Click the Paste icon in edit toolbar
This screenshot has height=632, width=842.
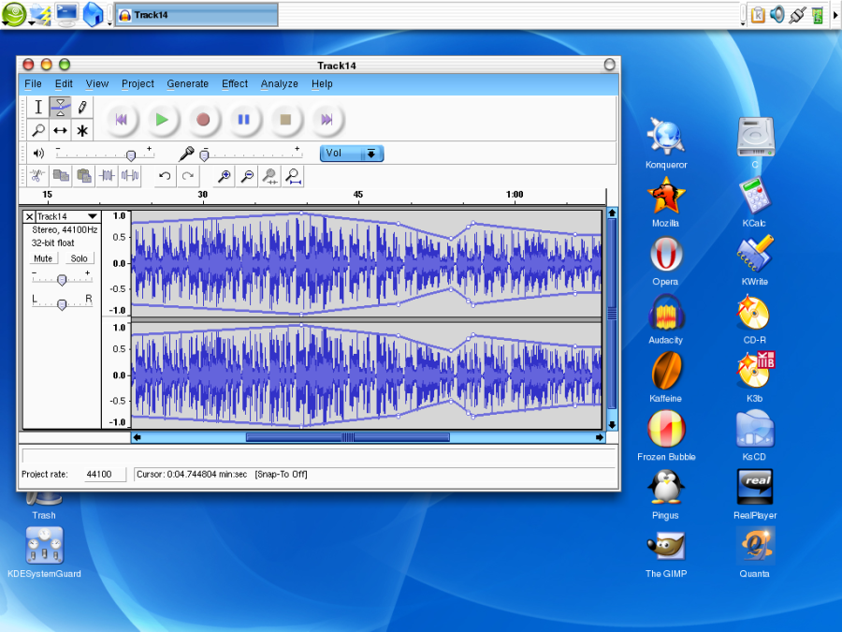(x=84, y=176)
